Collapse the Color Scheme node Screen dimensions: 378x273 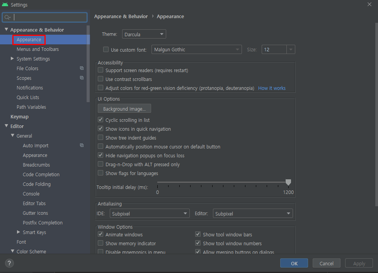(12, 251)
